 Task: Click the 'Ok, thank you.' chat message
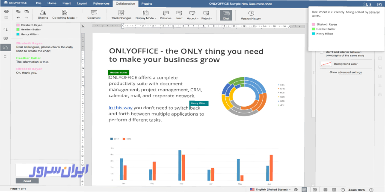tap(27, 73)
